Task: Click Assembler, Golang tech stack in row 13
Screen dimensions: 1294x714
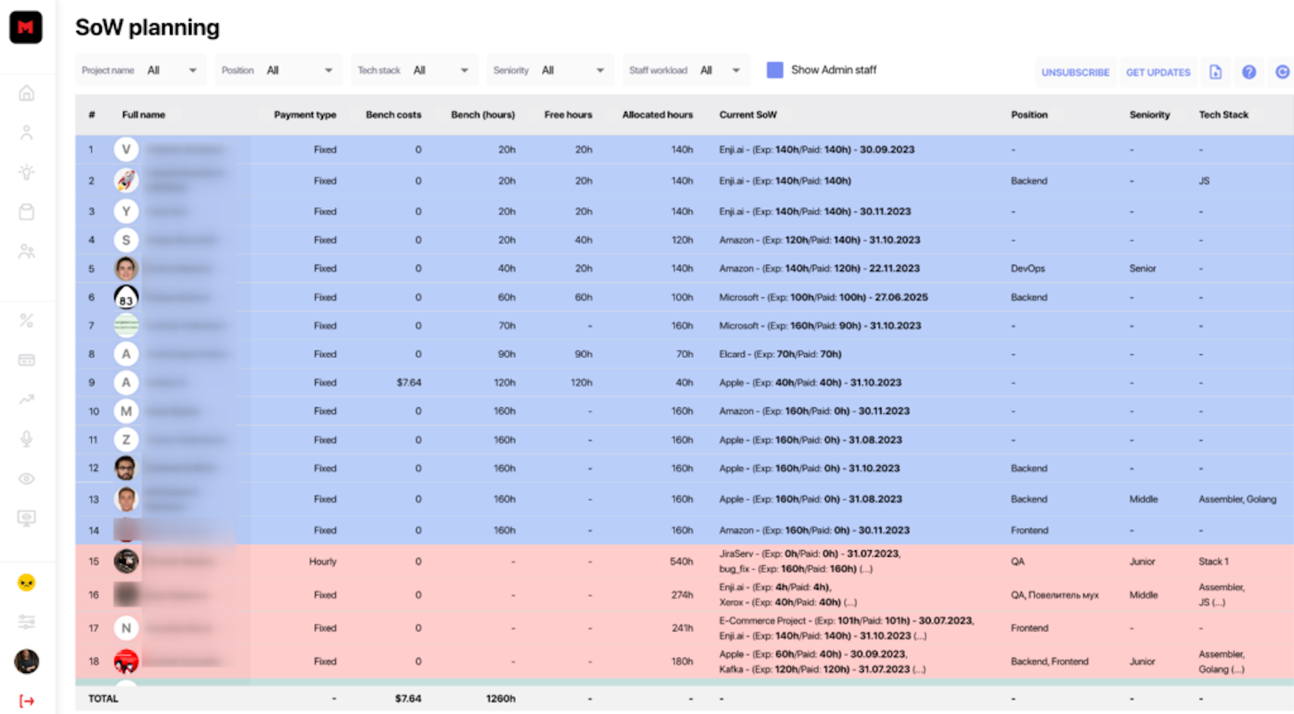Action: coord(1237,499)
